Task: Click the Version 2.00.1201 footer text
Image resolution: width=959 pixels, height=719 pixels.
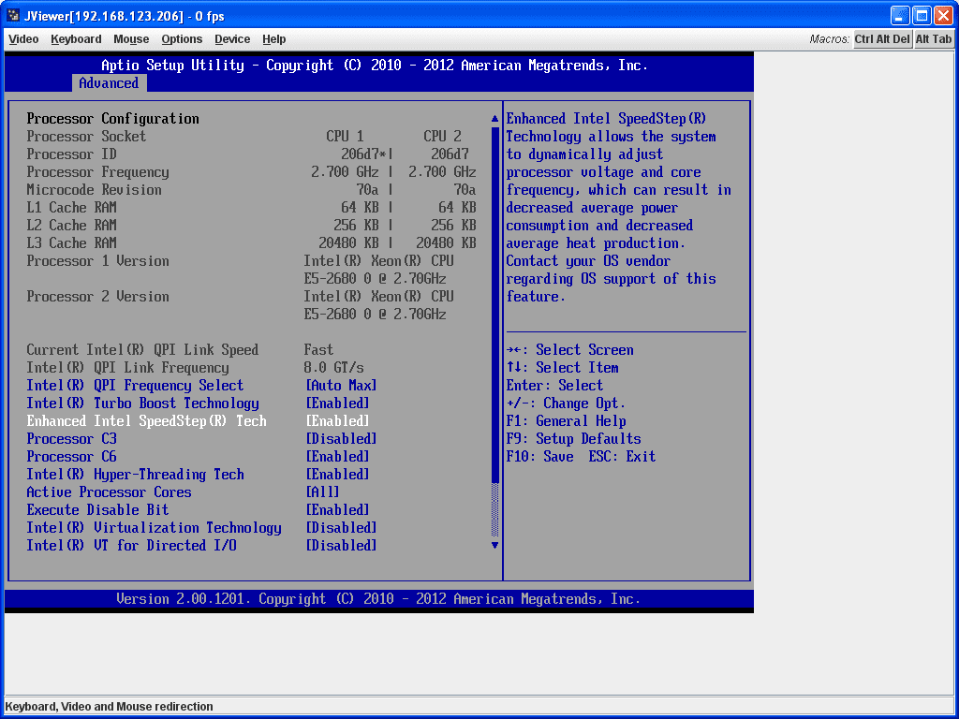Action: (x=378, y=599)
